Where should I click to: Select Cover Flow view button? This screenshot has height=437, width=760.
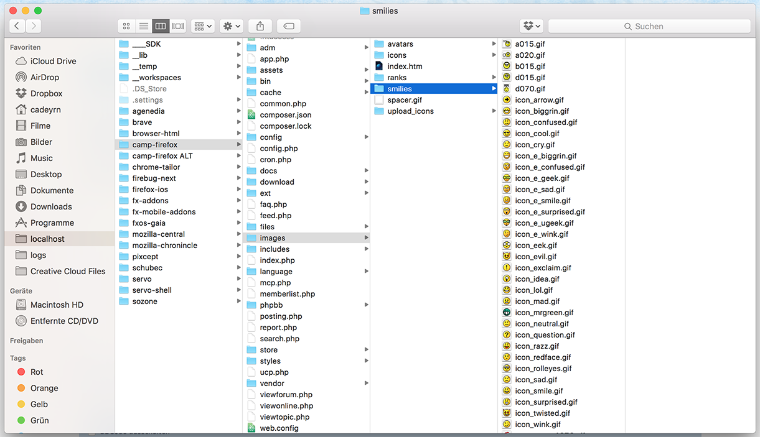(178, 26)
